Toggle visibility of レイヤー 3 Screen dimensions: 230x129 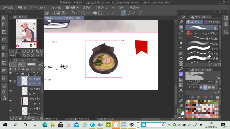[11, 111]
